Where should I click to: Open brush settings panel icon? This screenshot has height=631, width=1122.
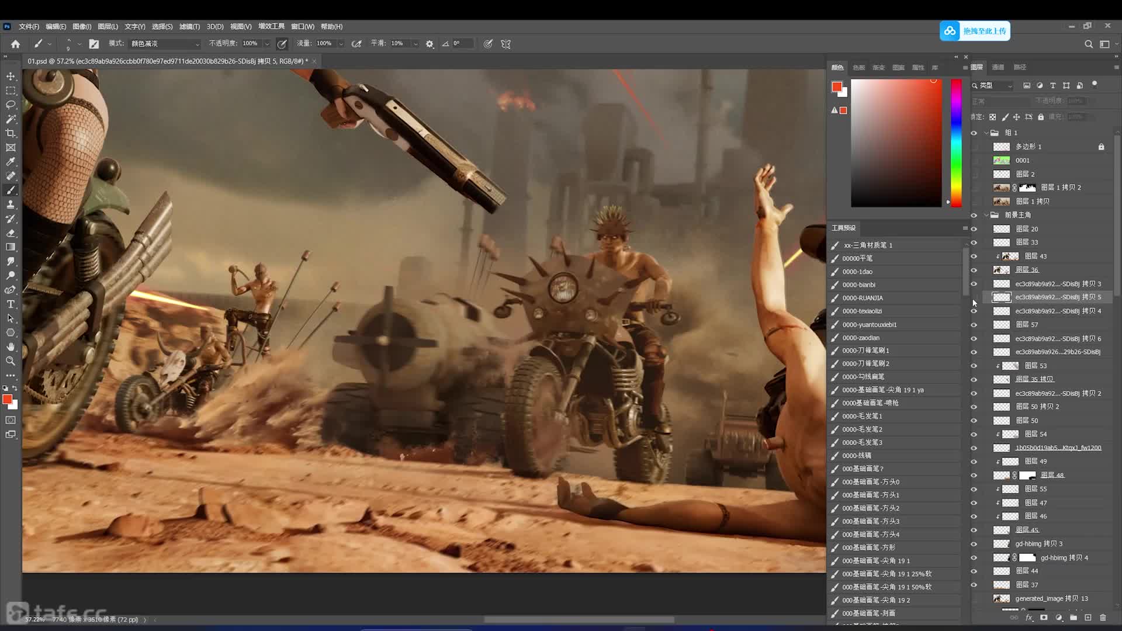click(x=93, y=44)
